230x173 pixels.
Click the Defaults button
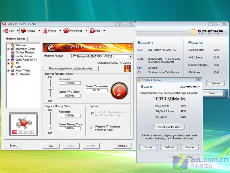pyautogui.click(x=122, y=146)
